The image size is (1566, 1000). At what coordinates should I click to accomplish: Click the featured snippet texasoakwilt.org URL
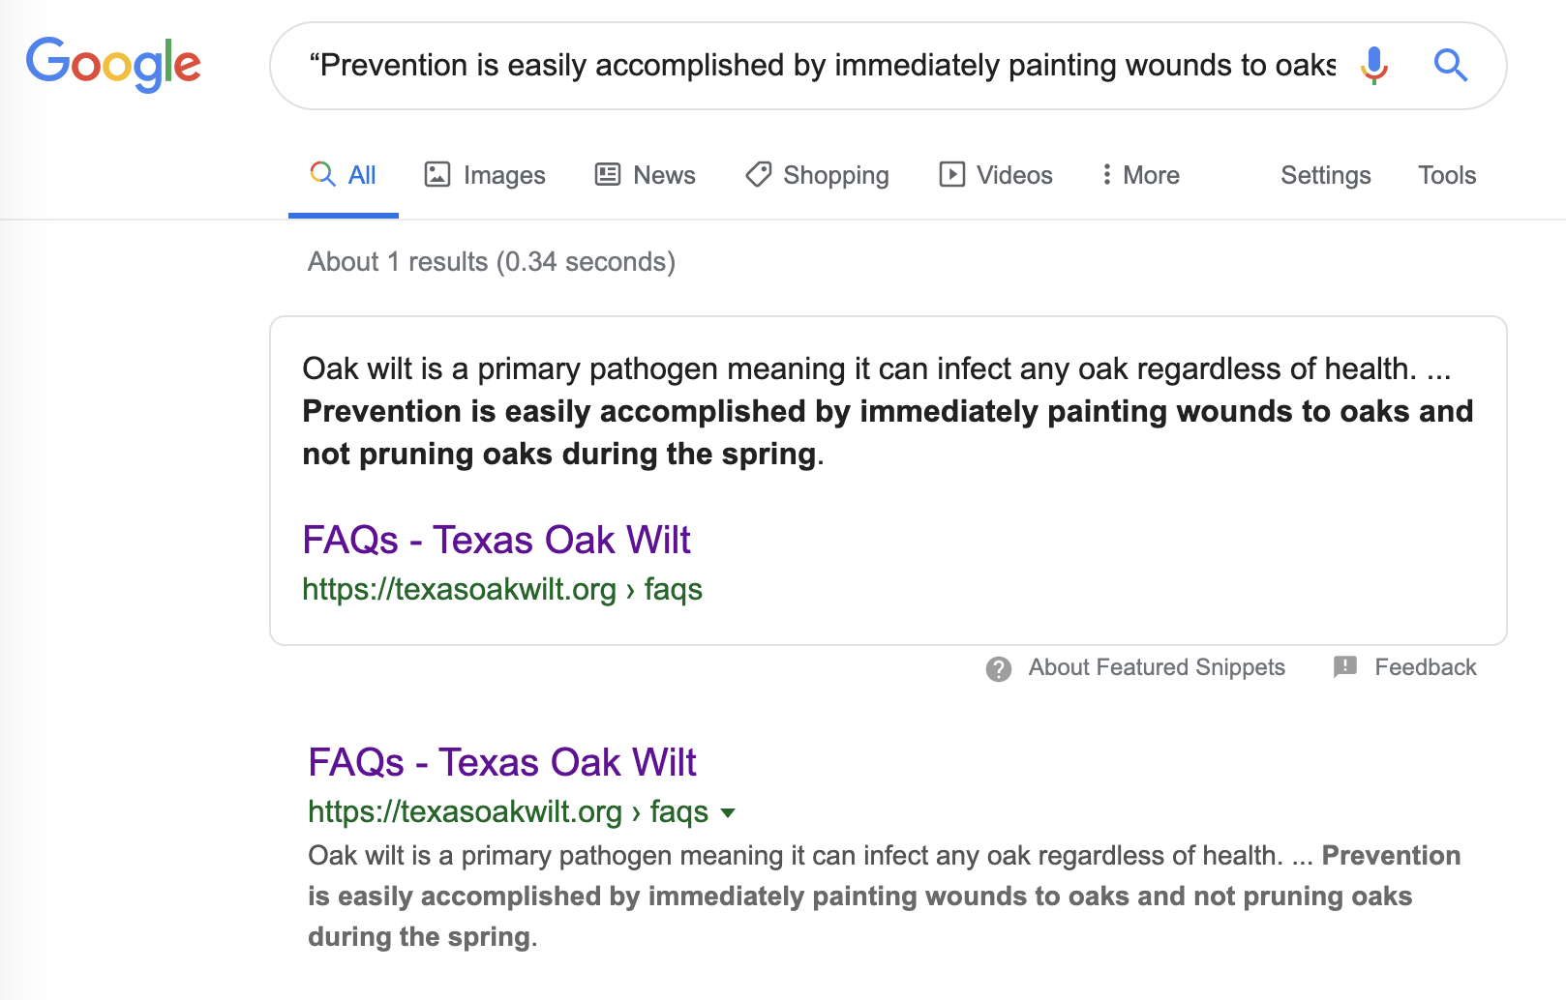click(502, 589)
